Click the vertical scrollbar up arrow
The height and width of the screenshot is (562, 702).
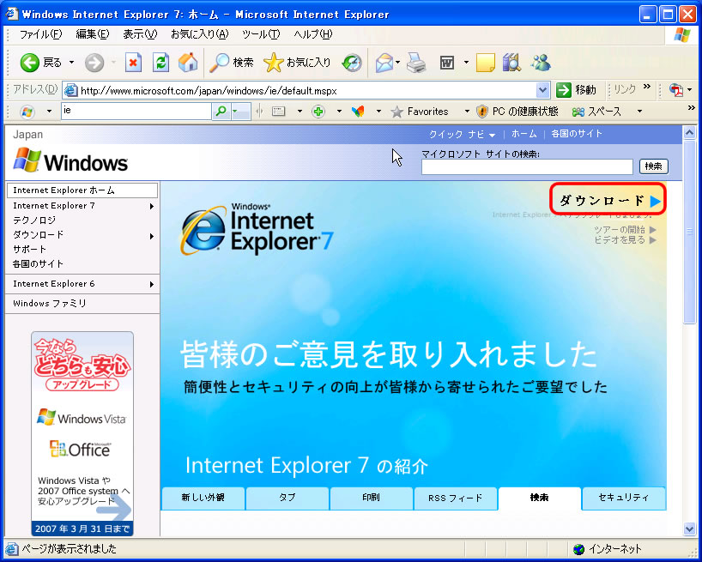click(689, 133)
